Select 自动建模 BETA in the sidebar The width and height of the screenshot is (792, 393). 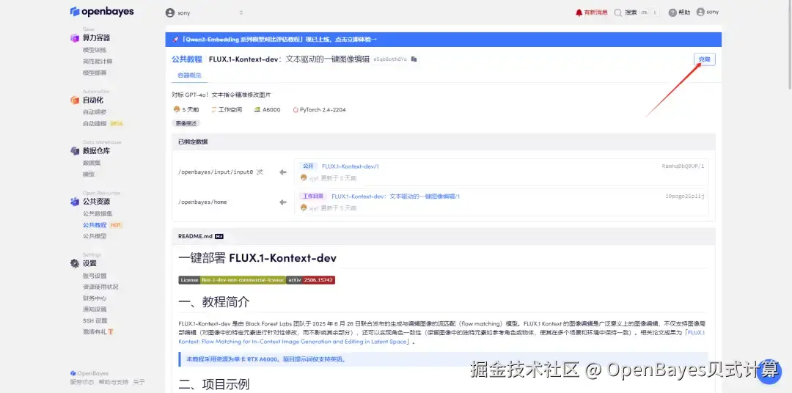(103, 123)
